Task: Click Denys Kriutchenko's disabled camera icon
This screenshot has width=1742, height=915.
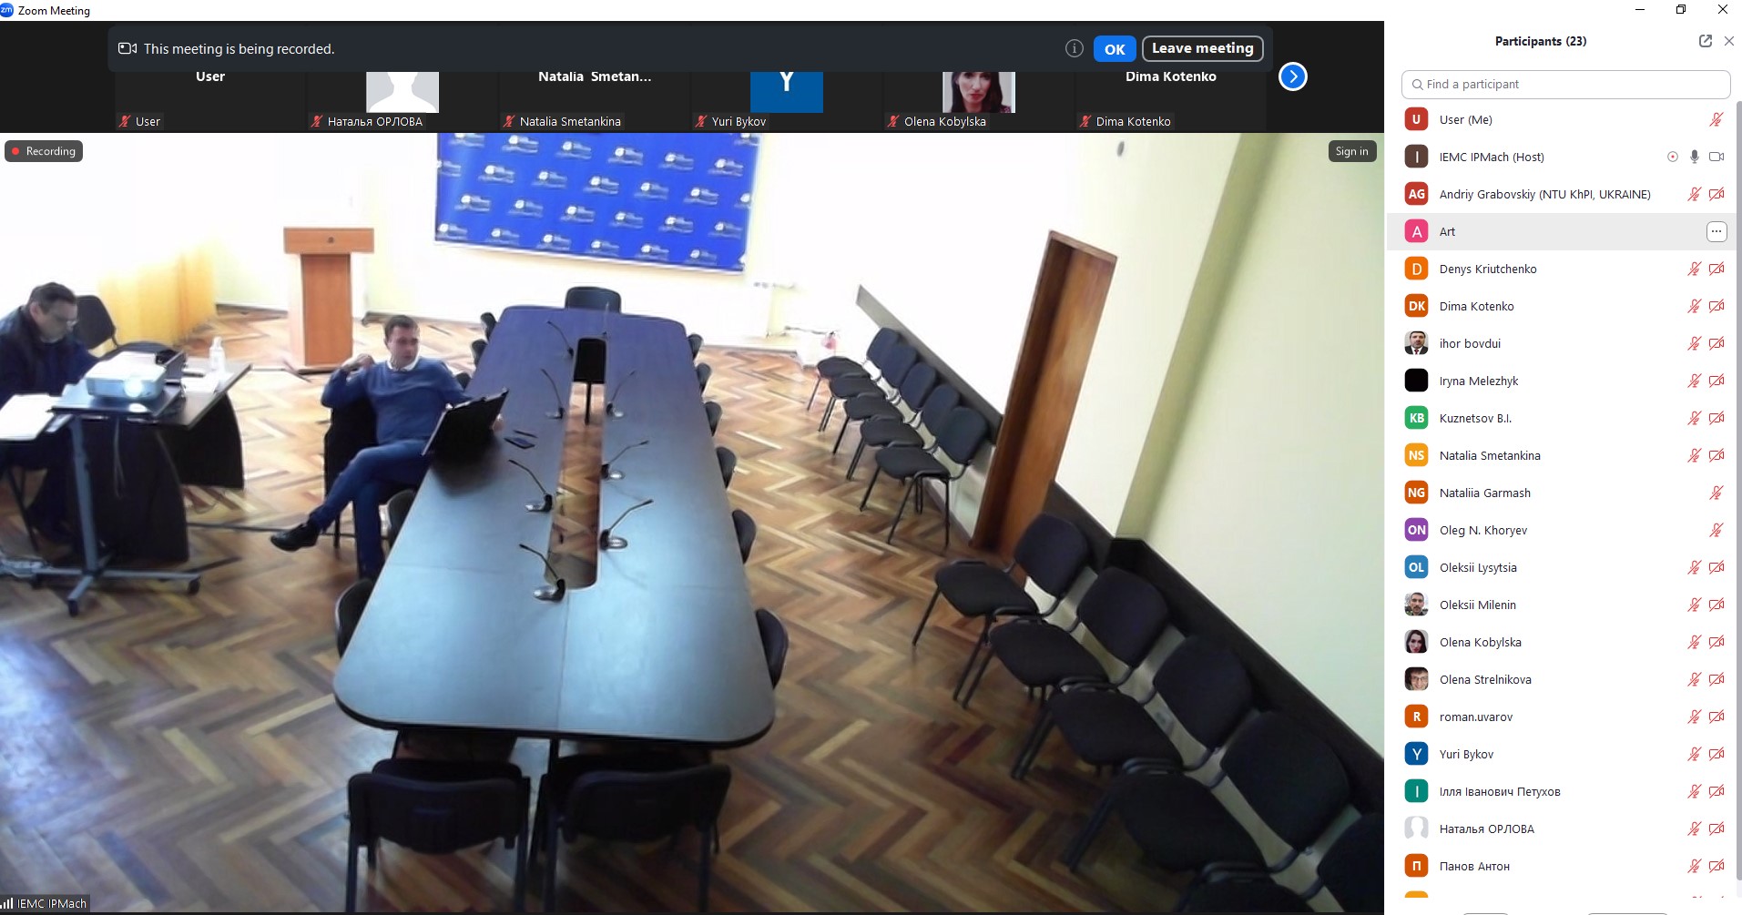Action: point(1717,269)
